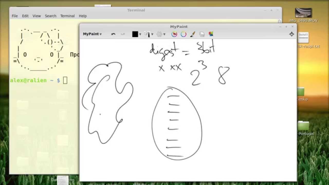Image resolution: width=329 pixels, height=185 pixels.
Task: Click the redo arrow in MyPaint toolbar
Action: tap(123, 34)
